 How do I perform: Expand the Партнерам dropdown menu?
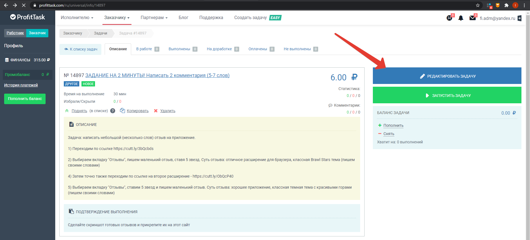pos(154,18)
